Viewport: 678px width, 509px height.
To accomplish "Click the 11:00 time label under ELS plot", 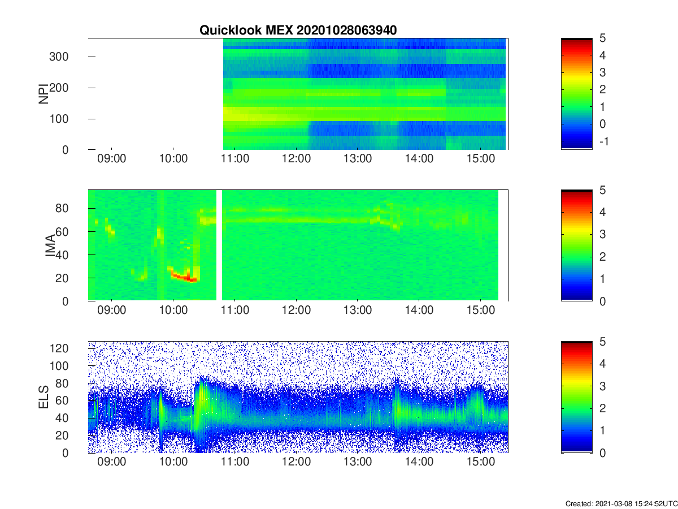I will (x=234, y=463).
